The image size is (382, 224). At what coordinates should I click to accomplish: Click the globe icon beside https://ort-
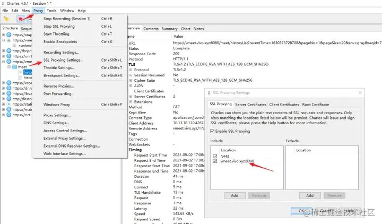click(9, 115)
